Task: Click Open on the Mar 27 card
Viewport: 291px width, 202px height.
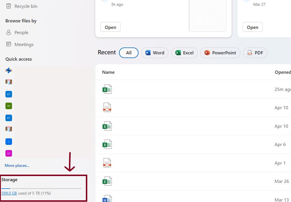Action: point(252,27)
